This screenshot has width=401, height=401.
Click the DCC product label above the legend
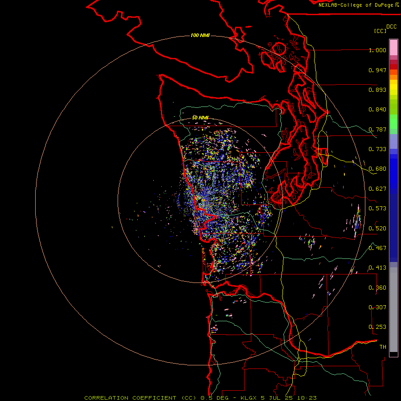[x=391, y=27]
